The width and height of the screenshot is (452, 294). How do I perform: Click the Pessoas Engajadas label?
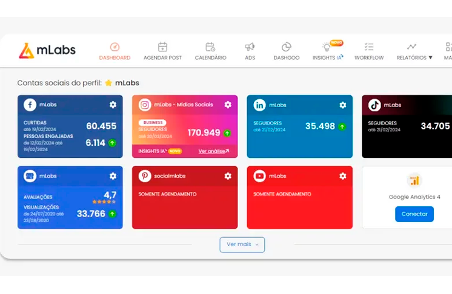click(48, 136)
